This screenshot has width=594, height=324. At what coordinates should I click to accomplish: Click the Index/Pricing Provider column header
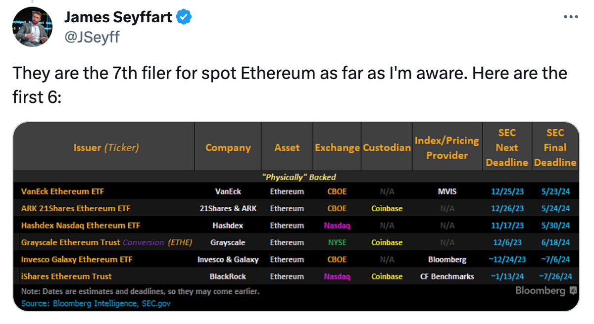point(447,147)
